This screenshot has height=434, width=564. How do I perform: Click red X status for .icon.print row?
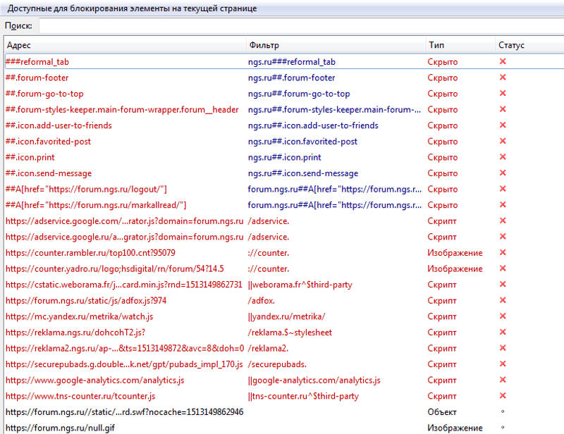tap(503, 157)
